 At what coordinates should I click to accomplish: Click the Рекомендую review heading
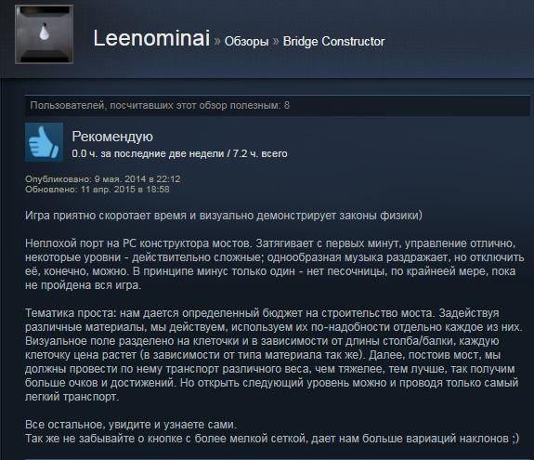click(x=112, y=137)
